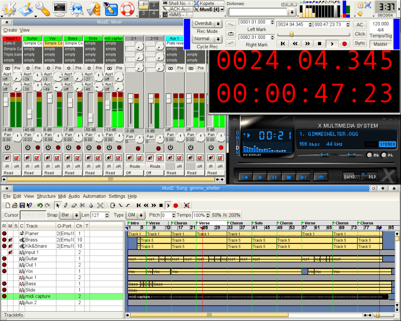
Task: Open the Structure menu
Action: pyautogui.click(x=46, y=196)
